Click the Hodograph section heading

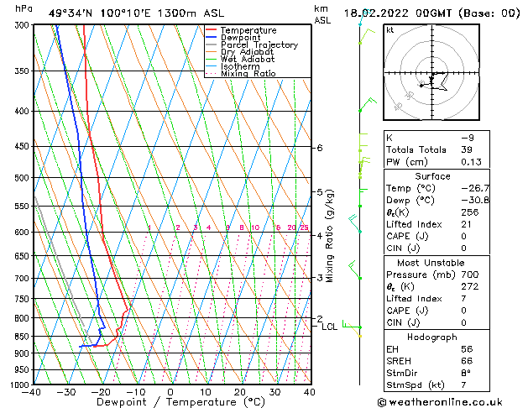click(432, 337)
